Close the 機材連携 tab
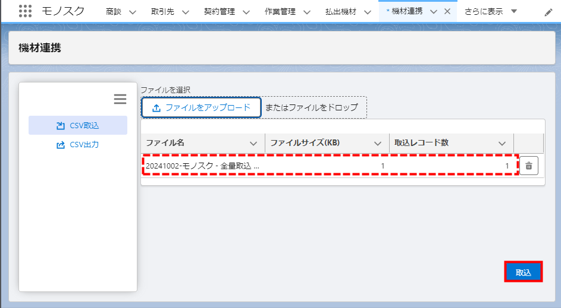Screen dimensions: 561x308 point(447,11)
